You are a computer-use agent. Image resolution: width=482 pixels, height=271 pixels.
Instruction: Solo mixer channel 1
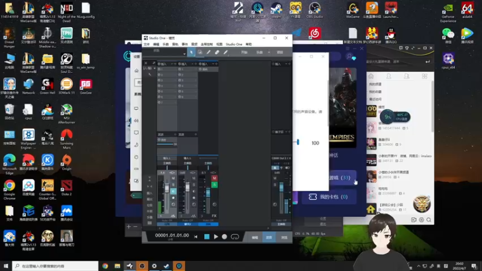pos(173,185)
